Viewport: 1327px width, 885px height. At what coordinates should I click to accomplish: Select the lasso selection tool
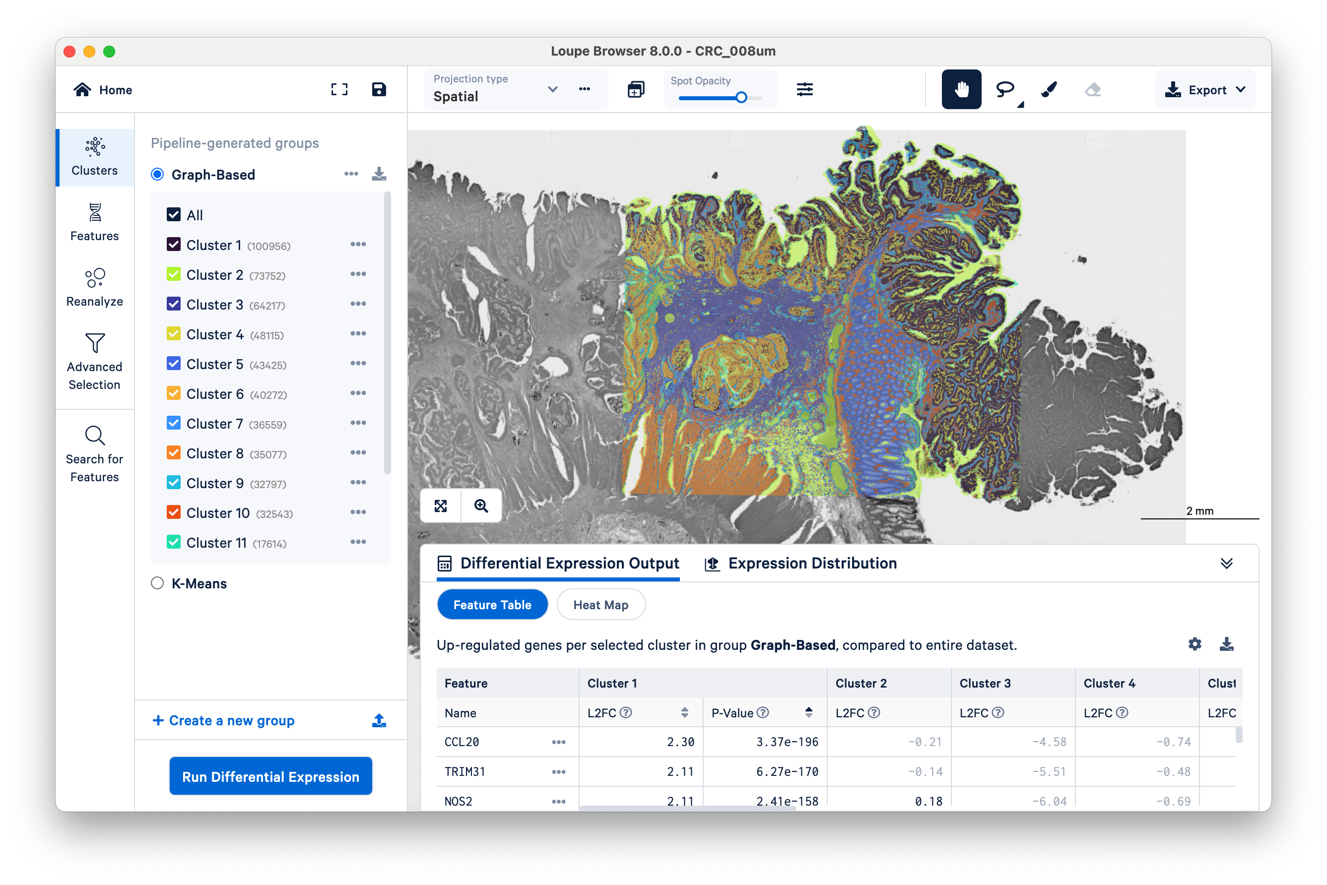click(x=1004, y=89)
